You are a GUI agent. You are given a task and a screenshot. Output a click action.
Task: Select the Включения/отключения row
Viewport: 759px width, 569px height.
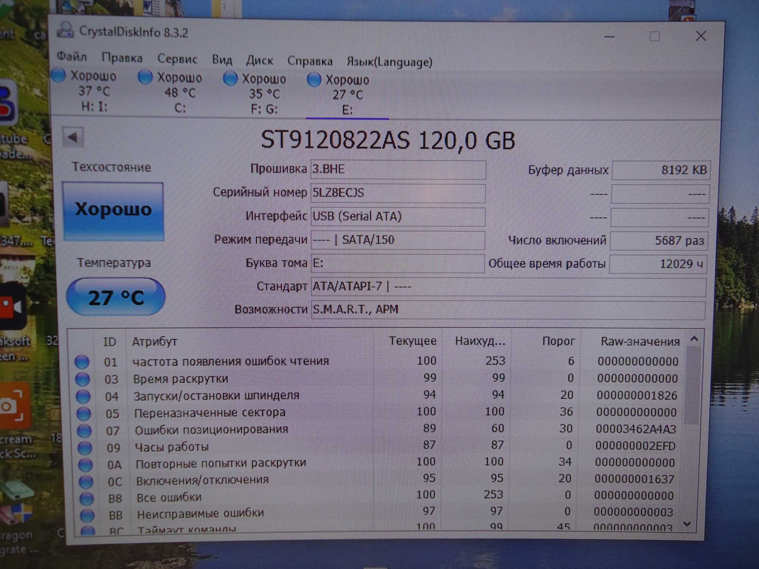click(x=378, y=479)
